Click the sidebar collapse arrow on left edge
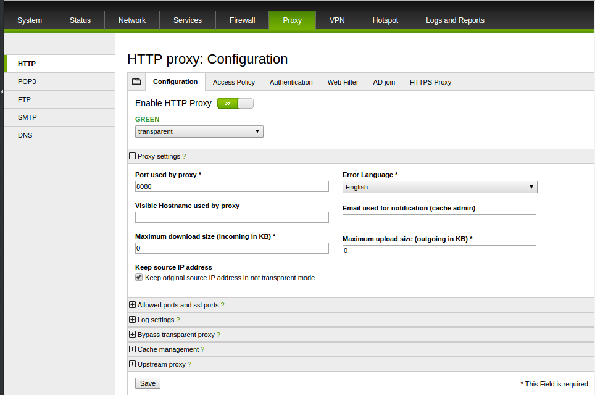This screenshot has height=395, width=595. [2, 91]
